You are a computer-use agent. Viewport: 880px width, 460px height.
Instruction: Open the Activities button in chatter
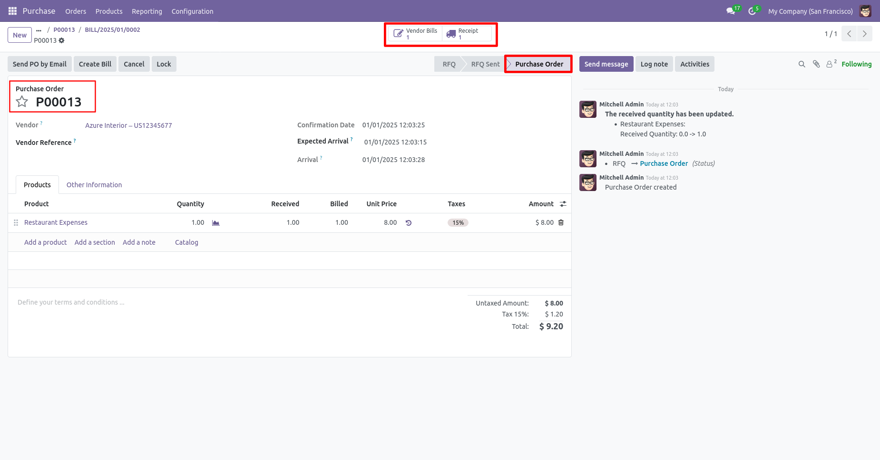[694, 64]
